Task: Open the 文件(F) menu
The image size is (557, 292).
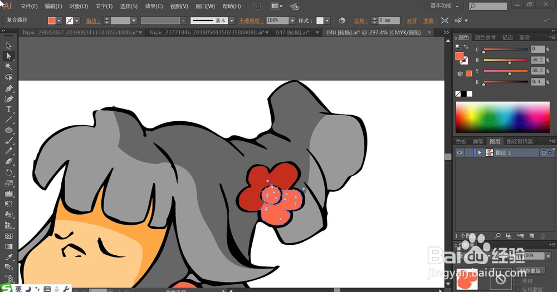Action: 29,6
